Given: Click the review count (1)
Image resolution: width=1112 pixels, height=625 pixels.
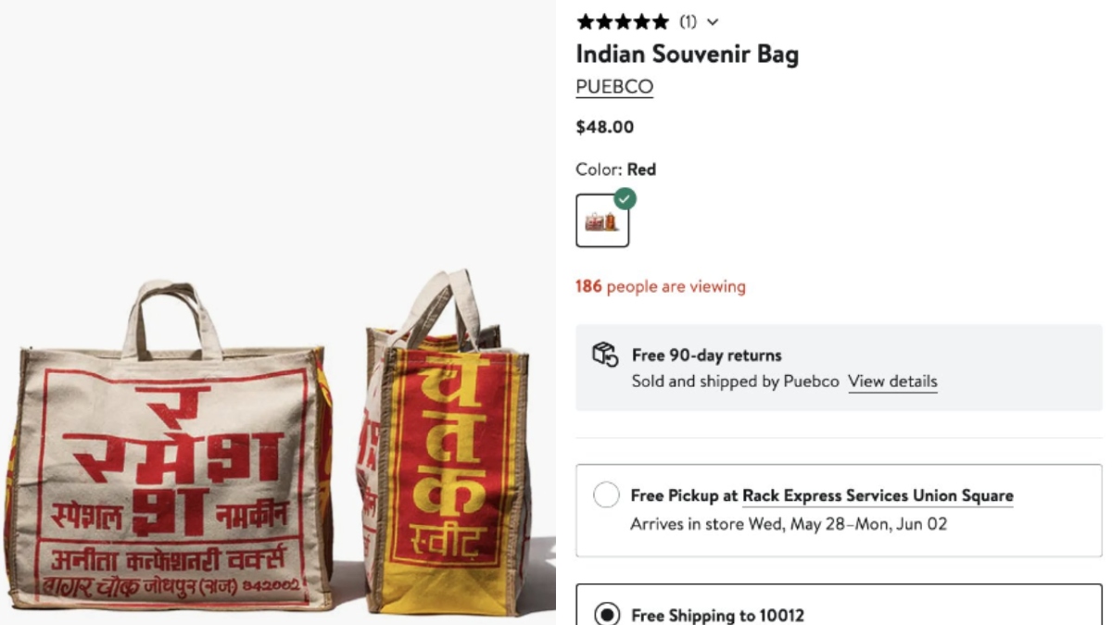Looking at the screenshot, I should 688,22.
